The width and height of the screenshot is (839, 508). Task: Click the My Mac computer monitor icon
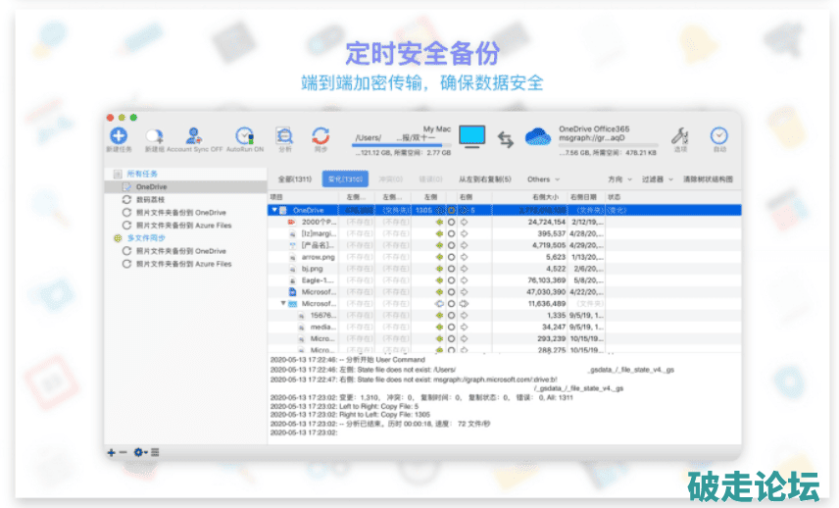tap(472, 137)
